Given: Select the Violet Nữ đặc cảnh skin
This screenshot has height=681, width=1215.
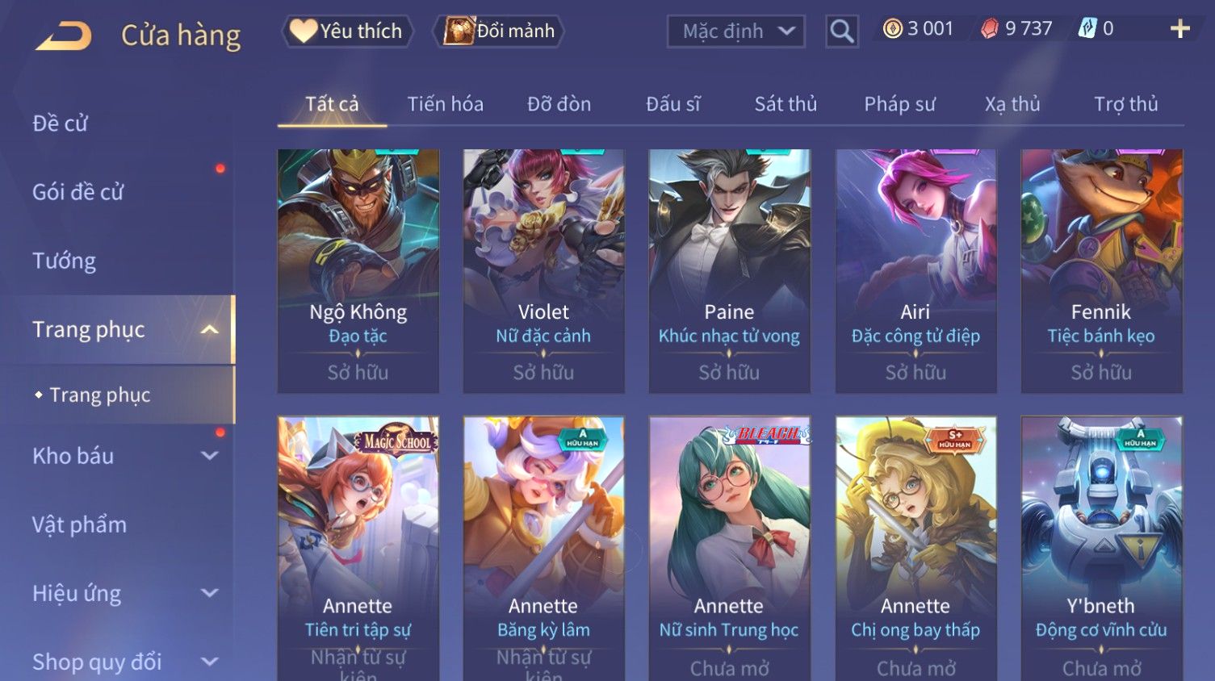Looking at the screenshot, I should (543, 271).
